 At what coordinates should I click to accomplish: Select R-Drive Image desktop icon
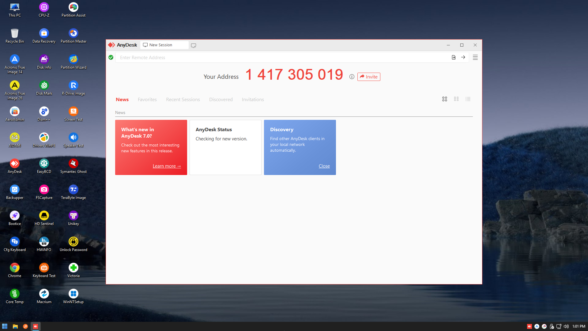[x=73, y=88]
